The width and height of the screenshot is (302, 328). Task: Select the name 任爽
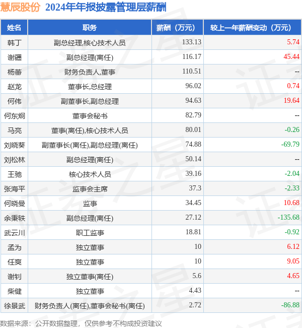[x=15, y=262]
